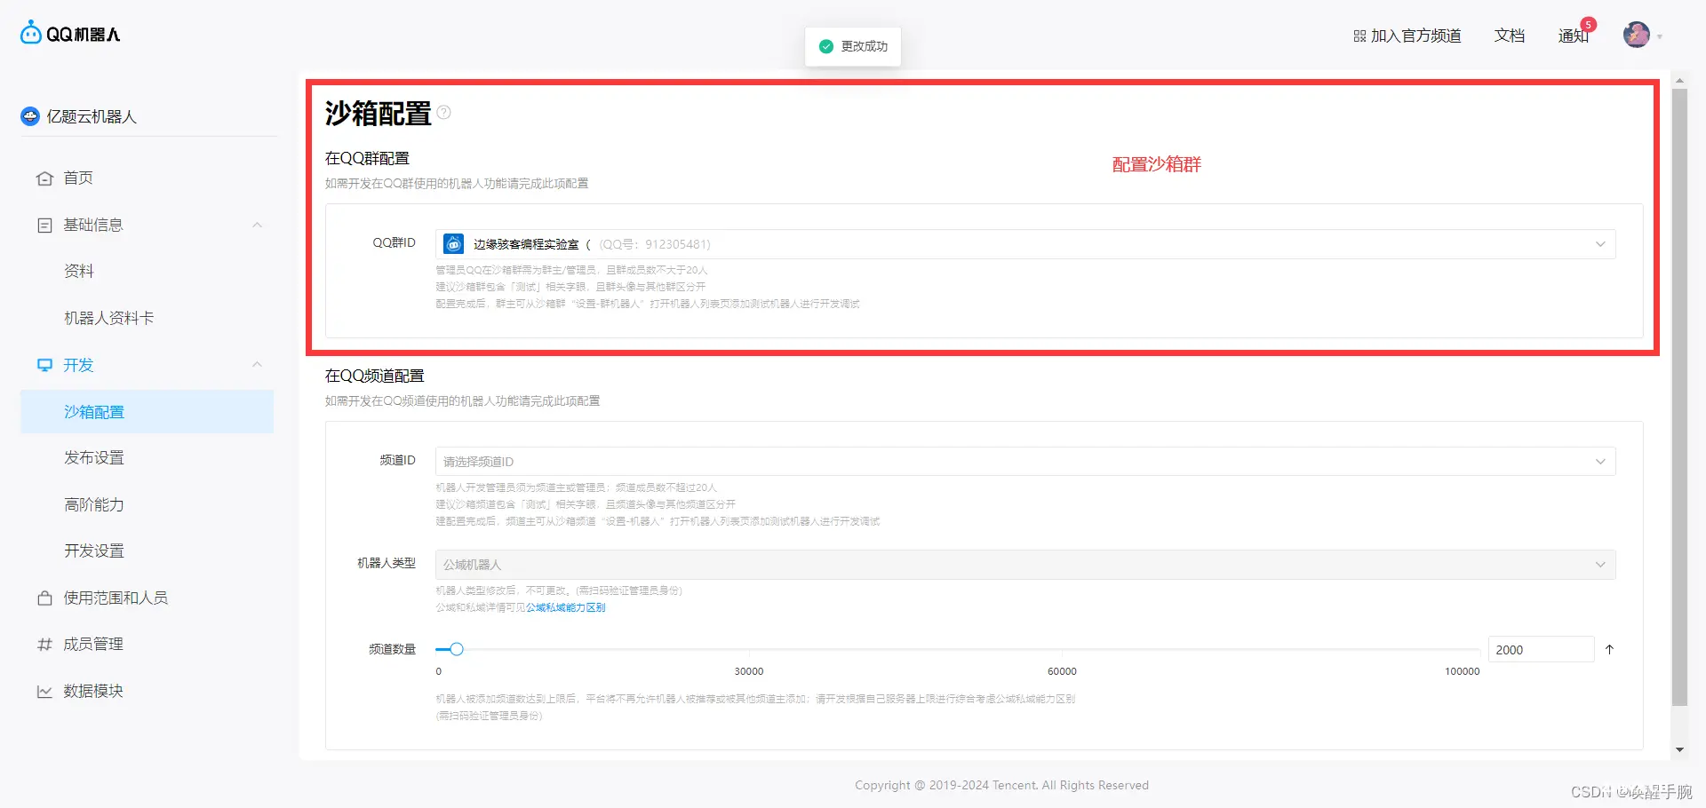
Task: Collapse the 基础信息 menu section
Action: click(258, 226)
